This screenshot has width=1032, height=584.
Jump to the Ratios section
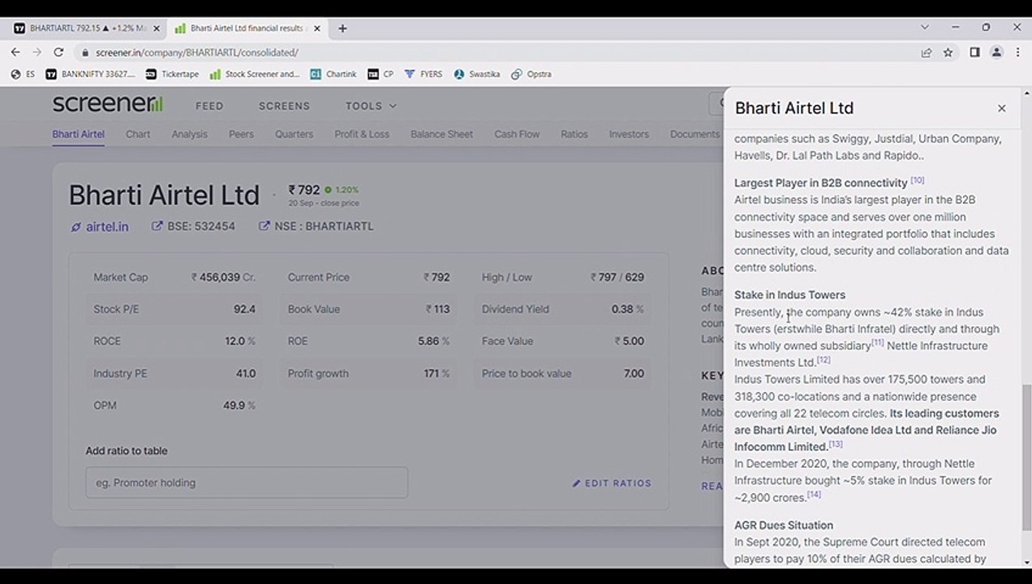574,135
